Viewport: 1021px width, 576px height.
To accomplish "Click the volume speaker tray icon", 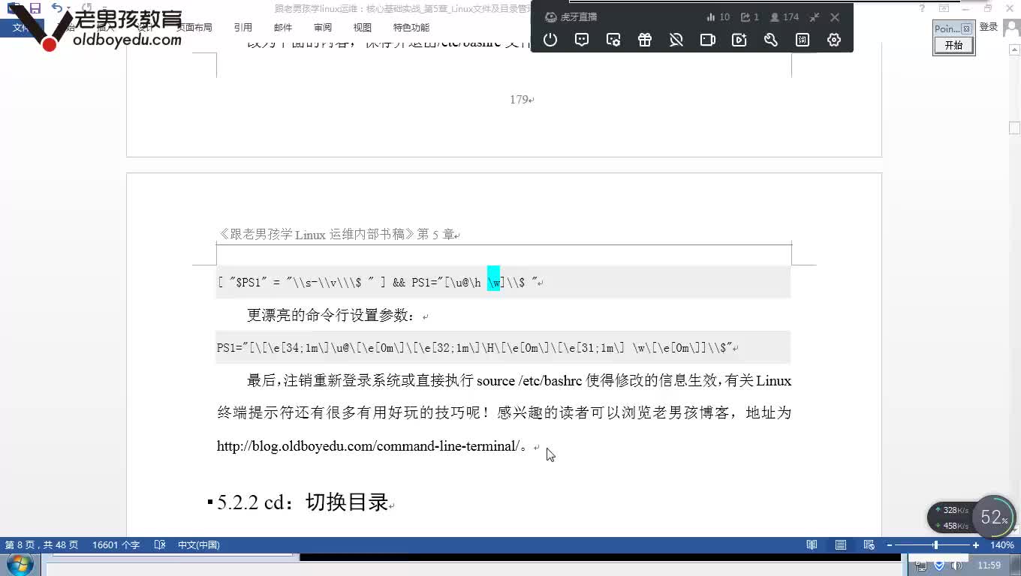I will click(957, 565).
